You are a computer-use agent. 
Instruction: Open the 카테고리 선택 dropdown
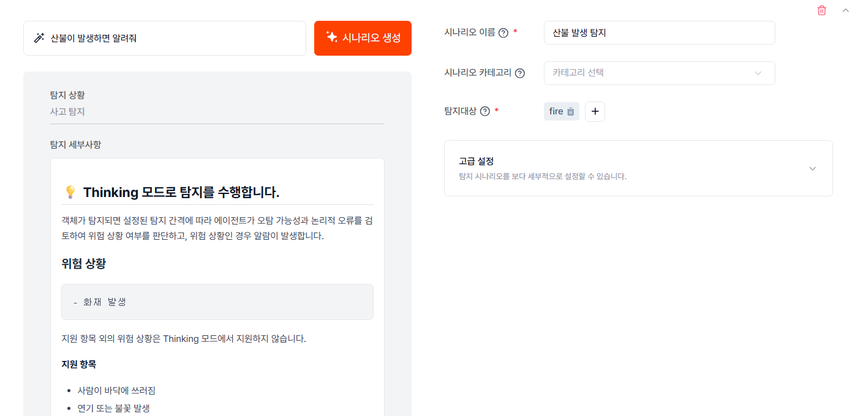tap(659, 73)
